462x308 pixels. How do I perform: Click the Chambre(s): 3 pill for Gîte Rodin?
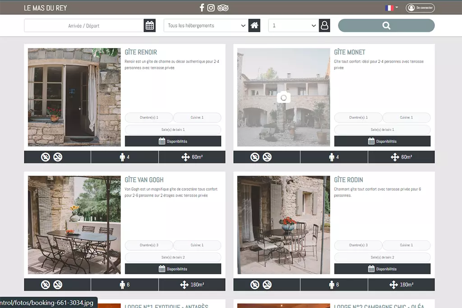(x=358, y=245)
